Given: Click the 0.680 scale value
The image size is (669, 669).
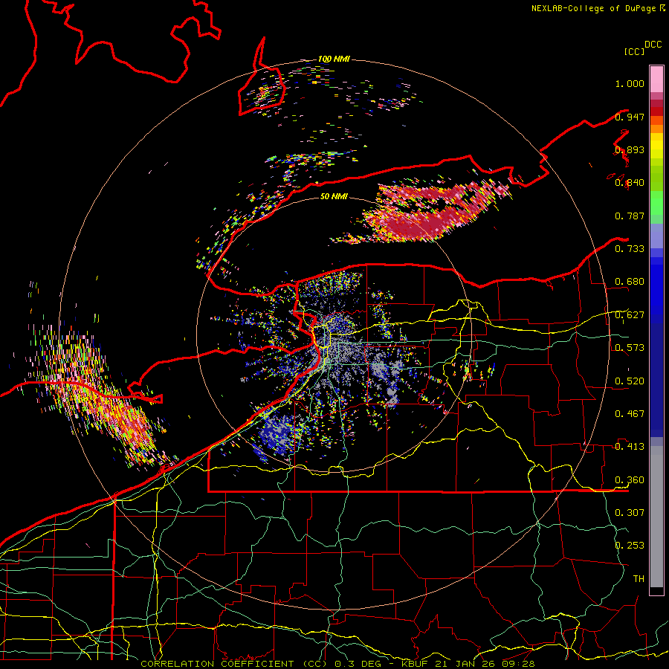Looking at the screenshot, I should [x=630, y=282].
